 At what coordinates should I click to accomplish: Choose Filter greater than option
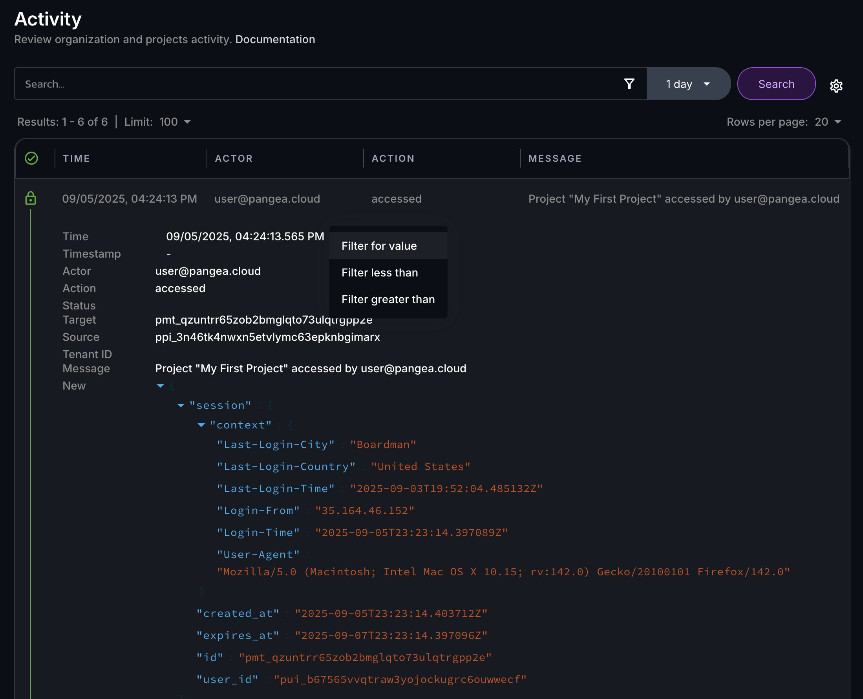tap(388, 299)
